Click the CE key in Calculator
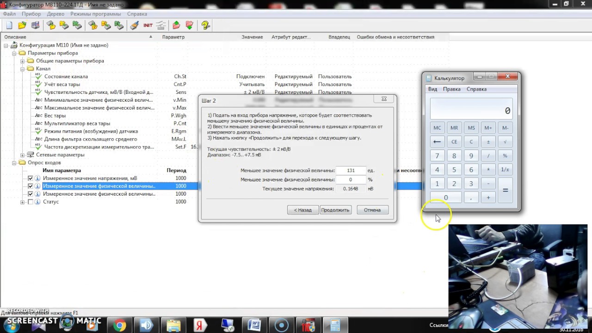Screen dimensions: 592x333 click(454, 142)
